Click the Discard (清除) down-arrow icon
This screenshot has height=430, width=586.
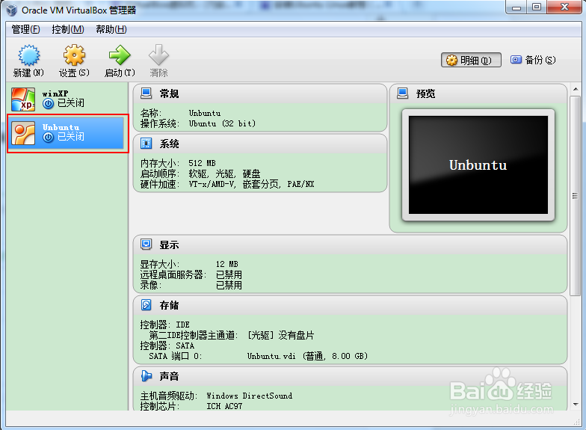(158, 55)
